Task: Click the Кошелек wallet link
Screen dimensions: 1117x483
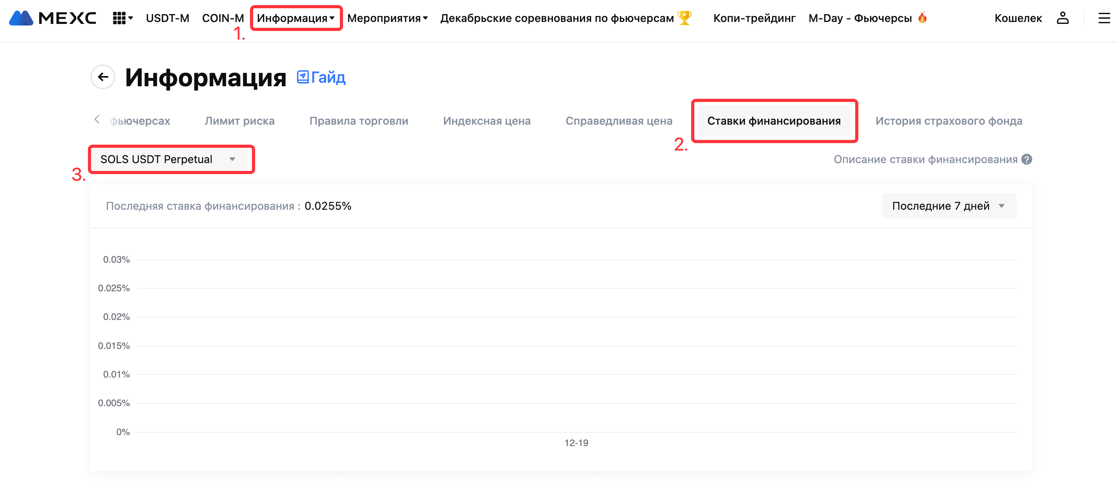Action: 1018,18
